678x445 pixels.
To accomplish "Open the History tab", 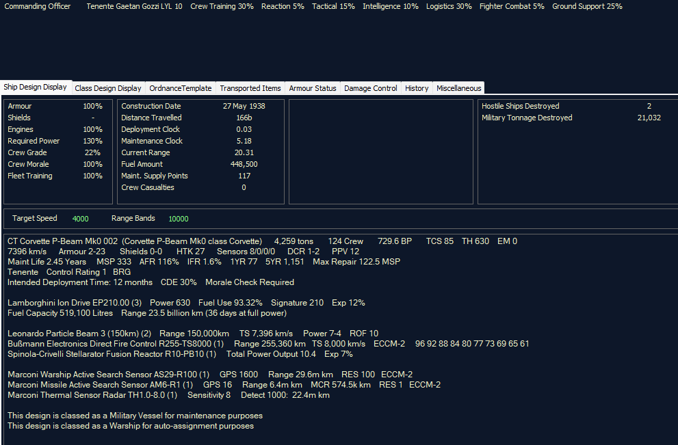I will pyautogui.click(x=417, y=88).
